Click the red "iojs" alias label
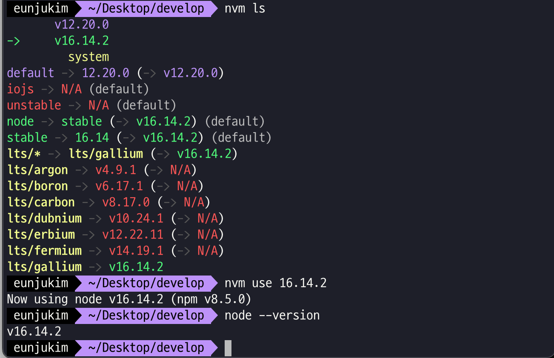Screen dimensions: 554x358 pyautogui.click(x=20, y=89)
